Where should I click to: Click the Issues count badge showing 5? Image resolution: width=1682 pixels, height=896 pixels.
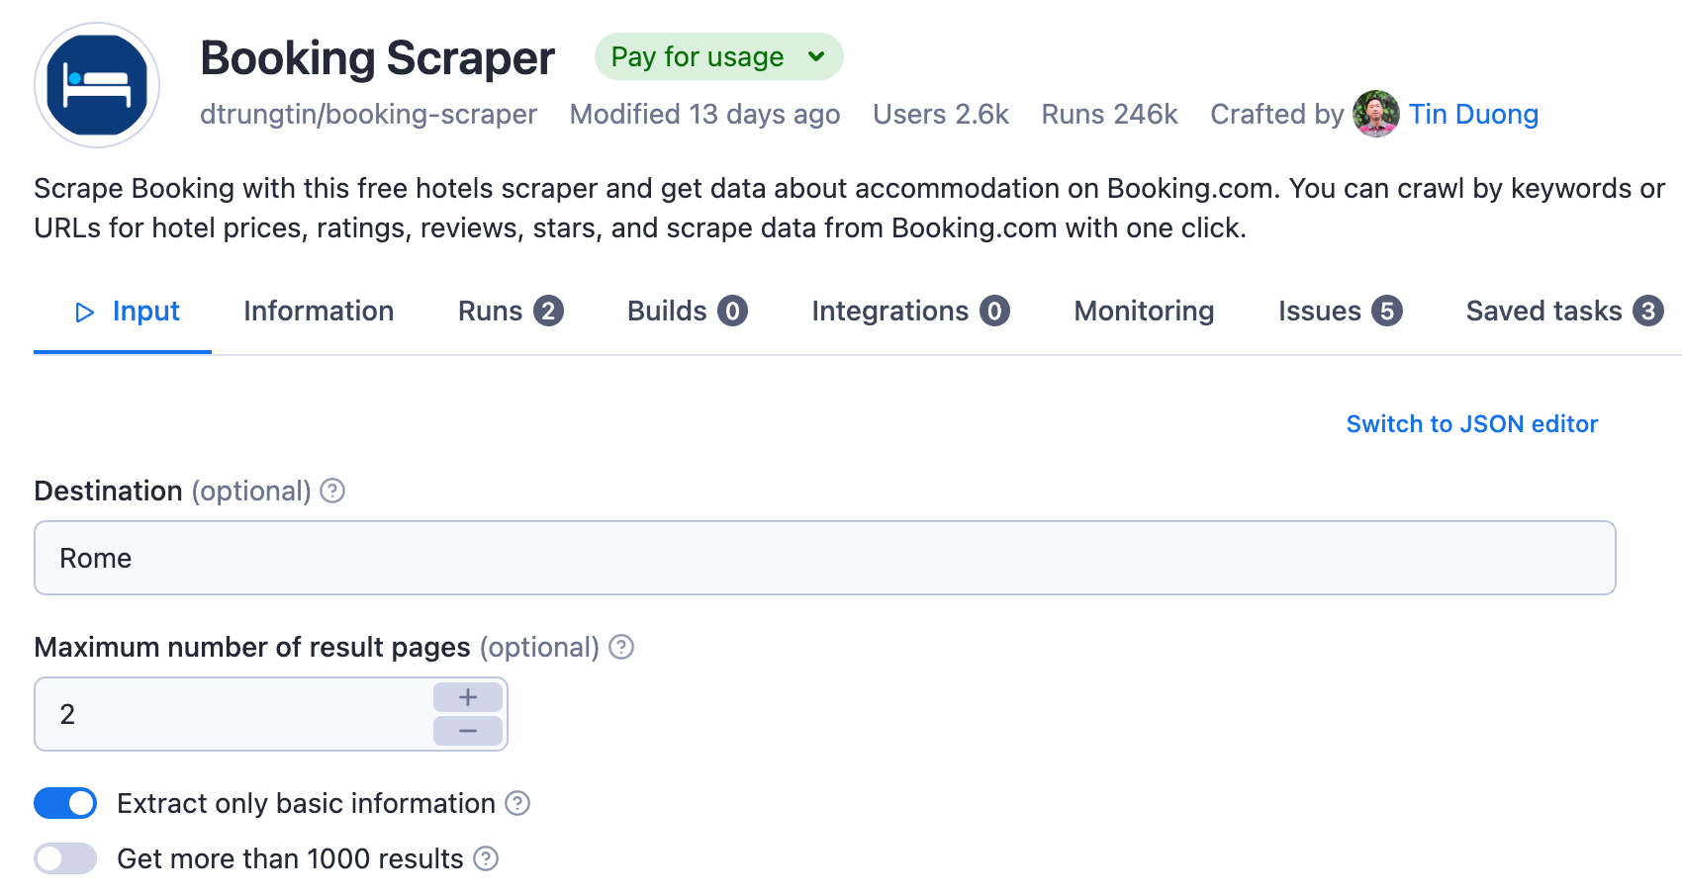[1387, 311]
